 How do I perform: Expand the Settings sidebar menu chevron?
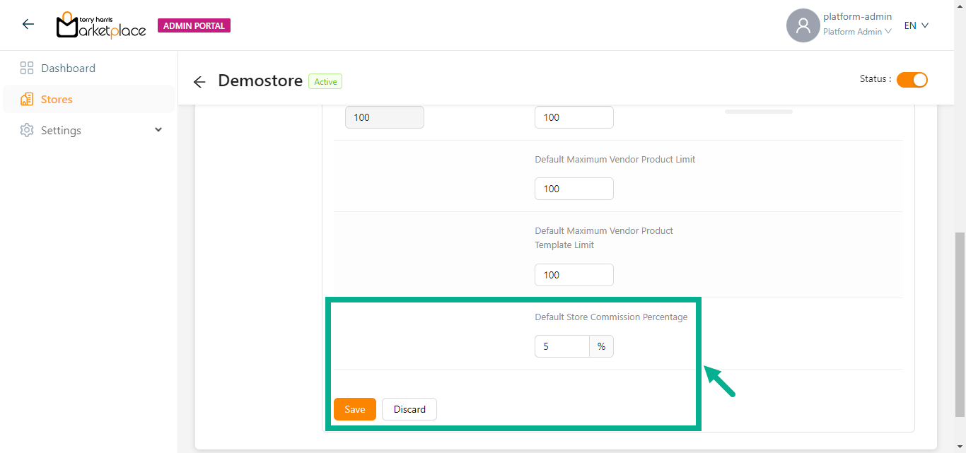[x=158, y=130]
